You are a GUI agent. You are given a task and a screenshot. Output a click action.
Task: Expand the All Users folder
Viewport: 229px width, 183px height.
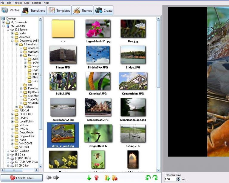click(x=17, y=107)
